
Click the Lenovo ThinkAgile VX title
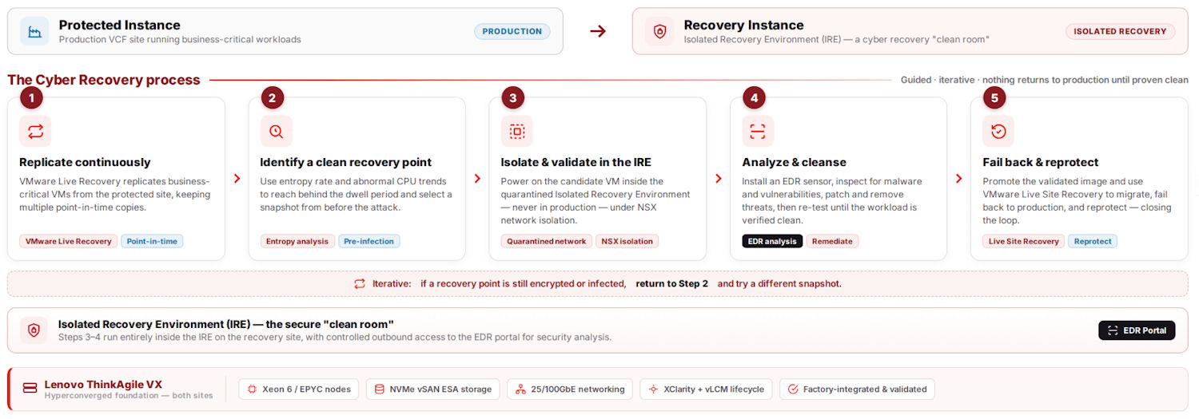(x=102, y=384)
